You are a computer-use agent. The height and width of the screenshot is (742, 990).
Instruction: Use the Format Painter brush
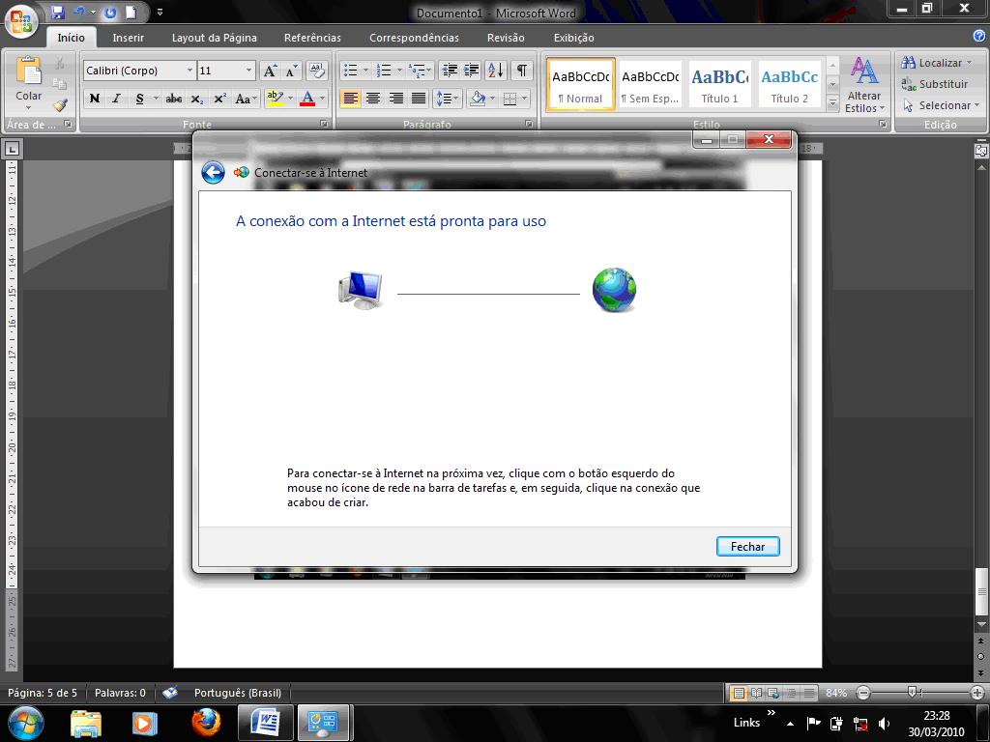pos(60,104)
